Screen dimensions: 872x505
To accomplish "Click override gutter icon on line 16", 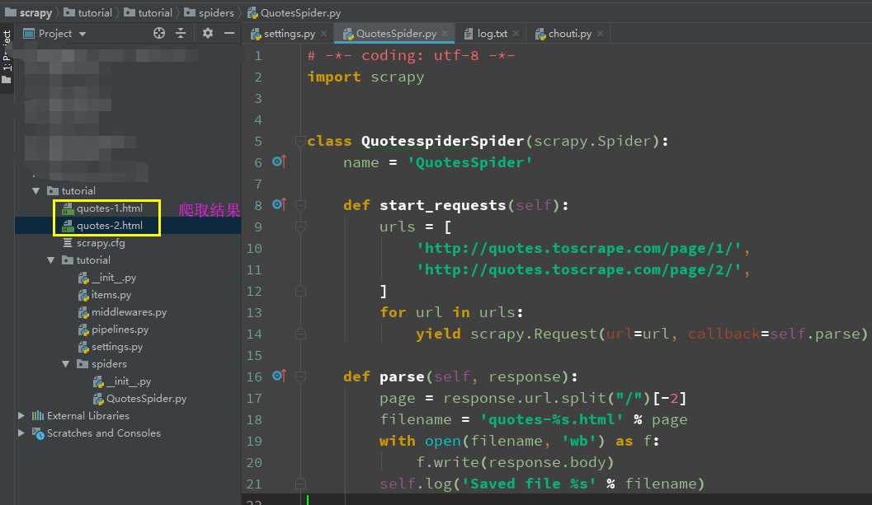I will (279, 376).
